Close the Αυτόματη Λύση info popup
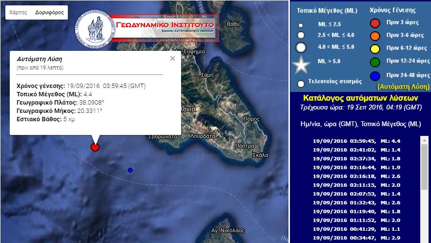431x243 pixels. [172, 59]
